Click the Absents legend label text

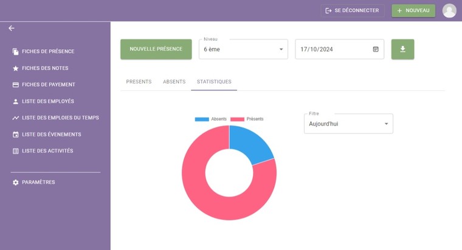[219, 119]
